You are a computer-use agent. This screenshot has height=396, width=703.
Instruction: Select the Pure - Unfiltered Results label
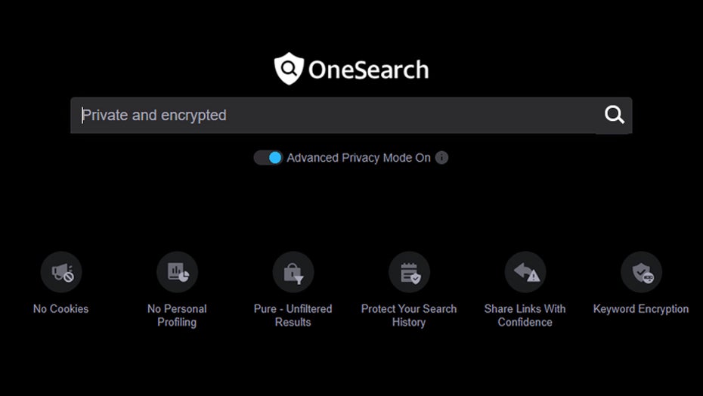tap(293, 315)
